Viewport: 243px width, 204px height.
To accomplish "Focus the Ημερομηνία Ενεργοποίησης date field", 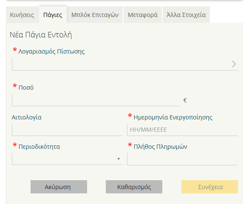I will (182, 130).
